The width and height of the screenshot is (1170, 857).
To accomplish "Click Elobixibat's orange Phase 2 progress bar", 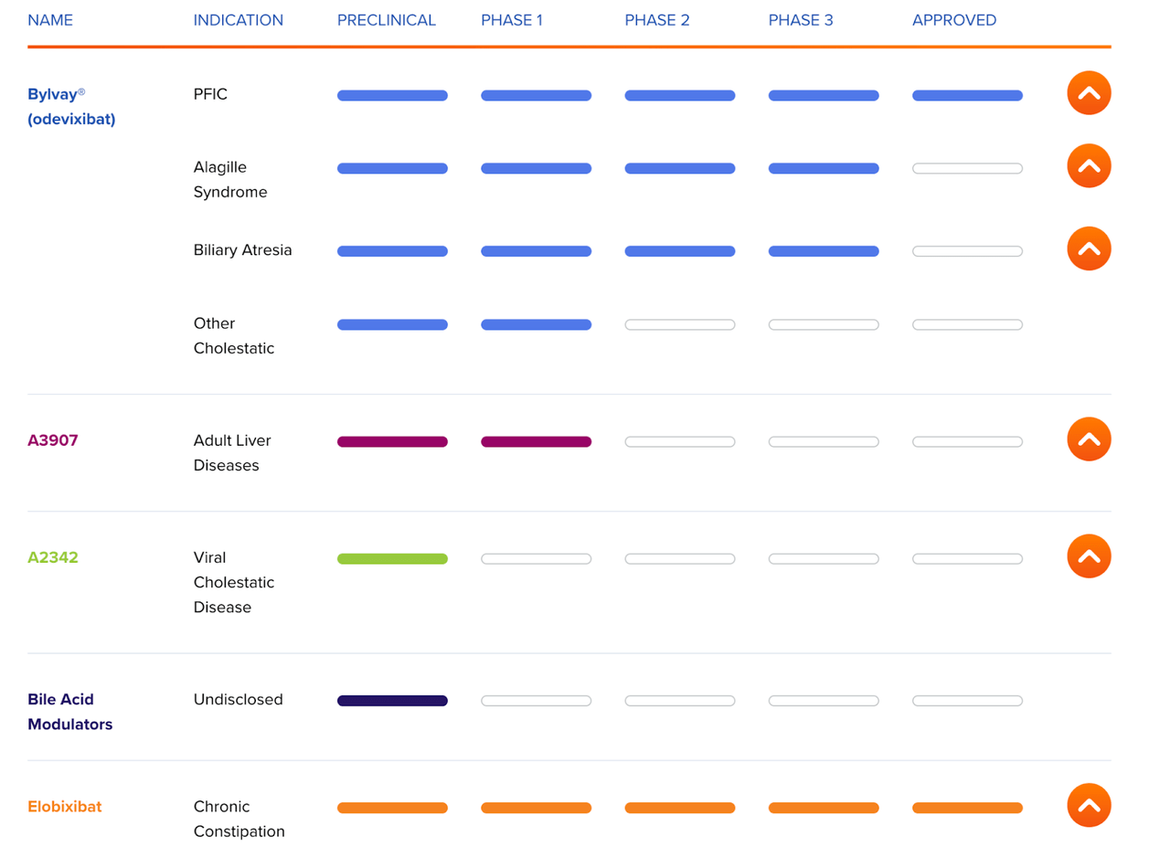I will [x=679, y=808].
